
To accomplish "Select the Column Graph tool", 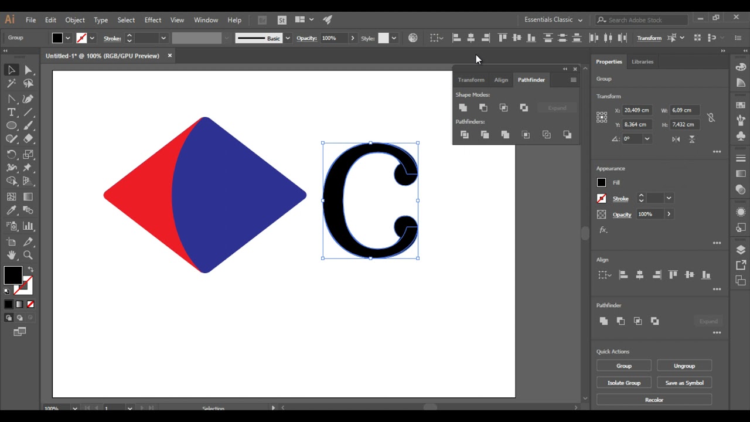I will pyautogui.click(x=28, y=226).
